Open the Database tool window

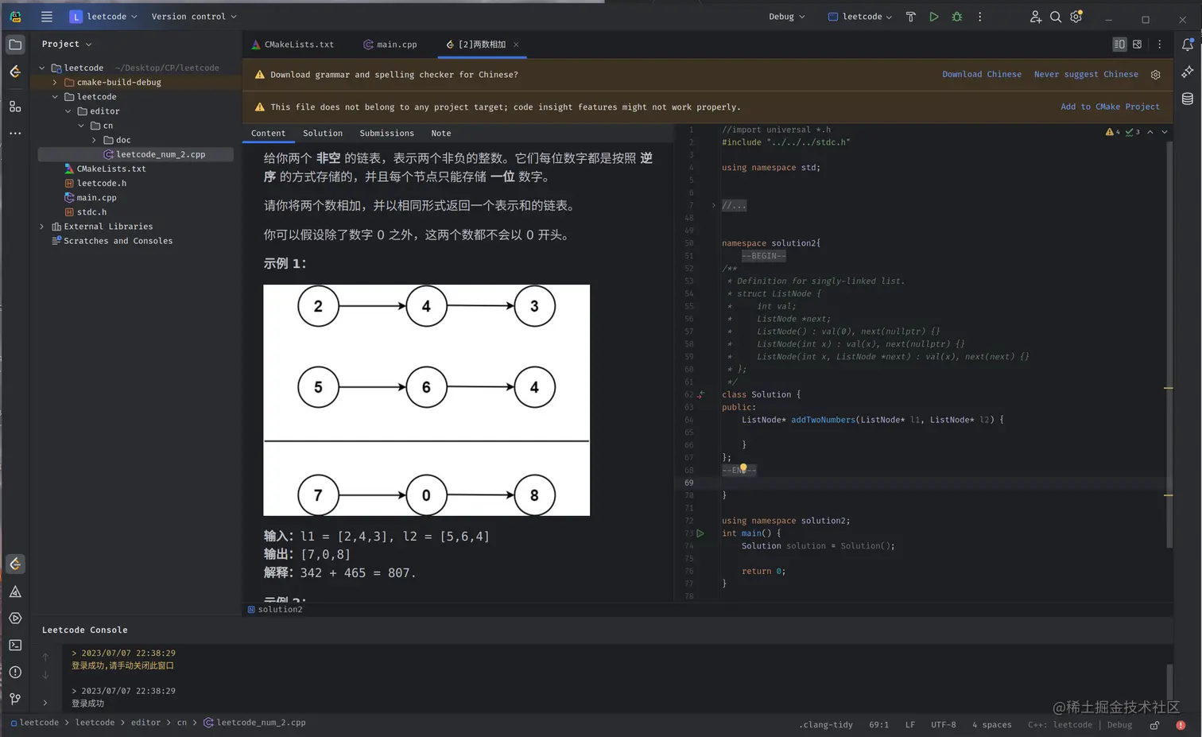pos(1188,99)
